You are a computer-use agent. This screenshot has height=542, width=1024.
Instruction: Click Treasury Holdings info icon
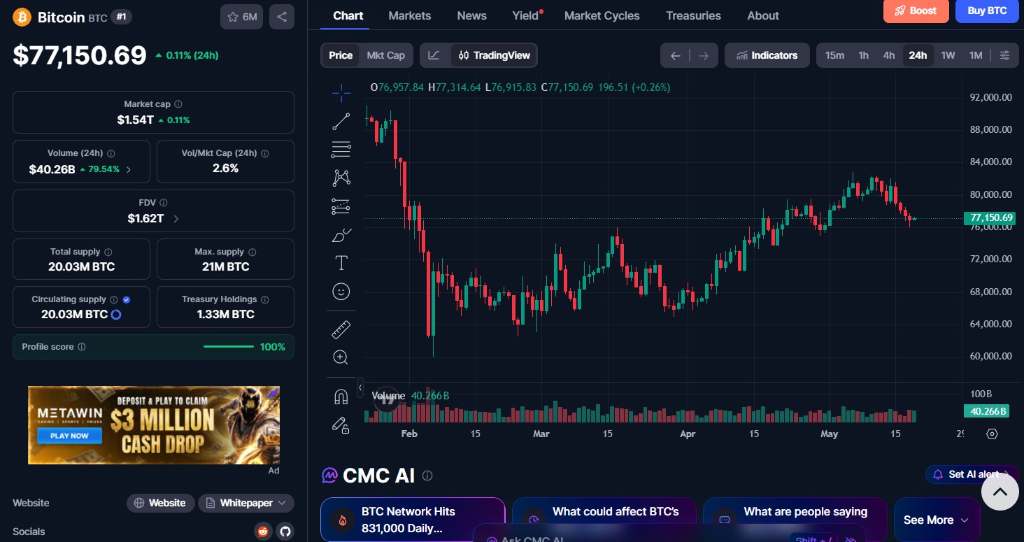(x=265, y=299)
